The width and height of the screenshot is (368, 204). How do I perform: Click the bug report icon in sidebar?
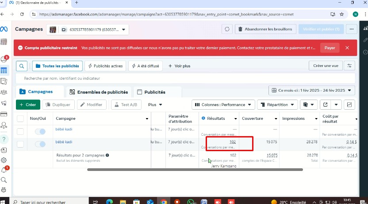(x=4, y=190)
